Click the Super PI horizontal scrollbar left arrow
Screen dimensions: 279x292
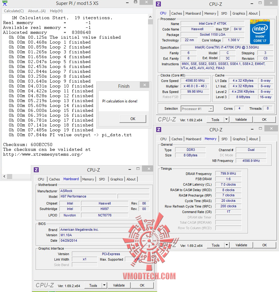point(4,176)
